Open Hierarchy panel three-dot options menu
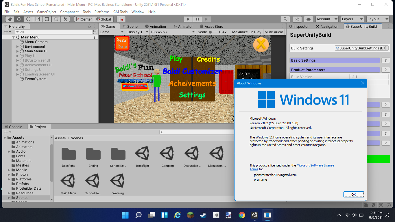This screenshot has height=222, width=395. pos(95,26)
